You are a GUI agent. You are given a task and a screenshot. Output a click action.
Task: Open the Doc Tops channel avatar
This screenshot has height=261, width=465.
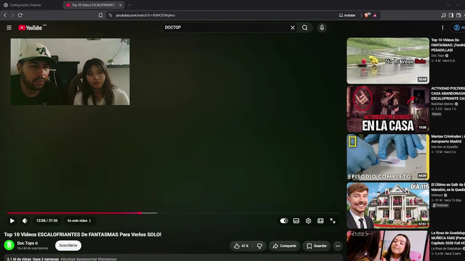tap(9, 245)
